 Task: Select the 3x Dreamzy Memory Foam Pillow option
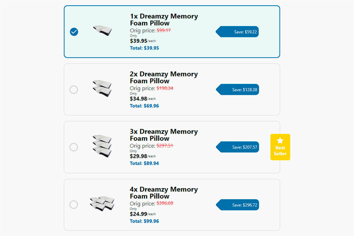tap(74, 147)
